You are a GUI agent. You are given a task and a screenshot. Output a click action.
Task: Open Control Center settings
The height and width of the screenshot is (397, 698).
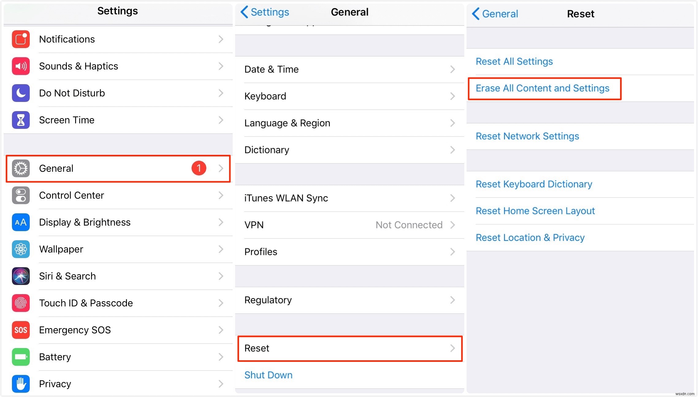coord(118,195)
